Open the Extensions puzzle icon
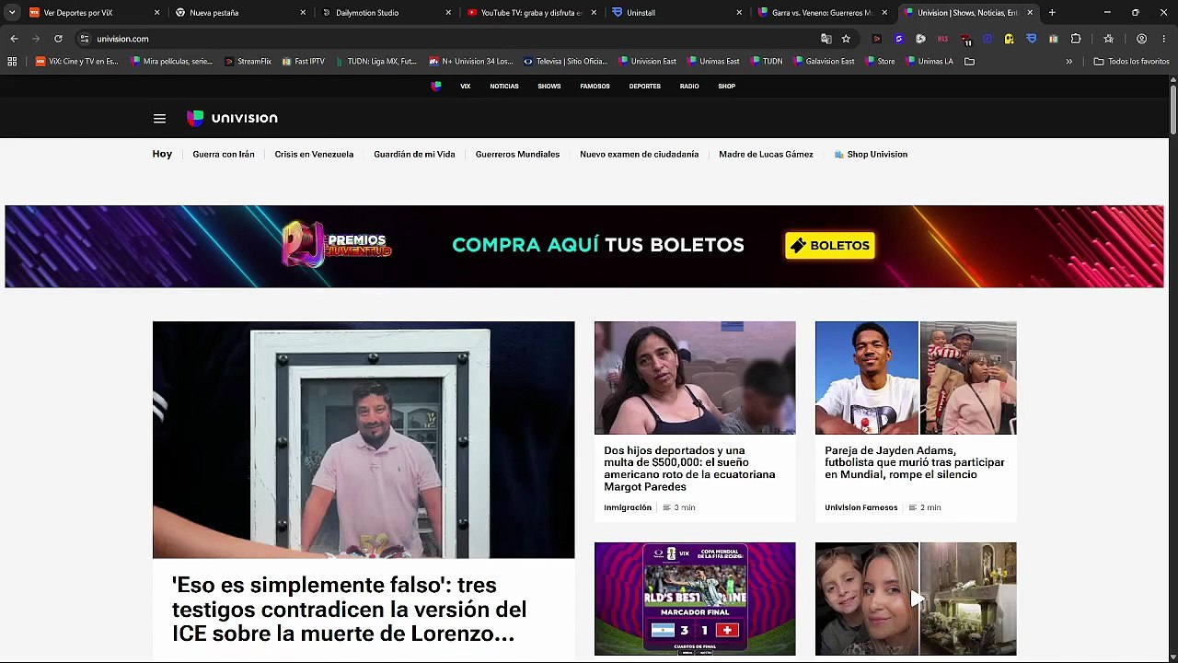The height and width of the screenshot is (663, 1178). tap(1076, 39)
